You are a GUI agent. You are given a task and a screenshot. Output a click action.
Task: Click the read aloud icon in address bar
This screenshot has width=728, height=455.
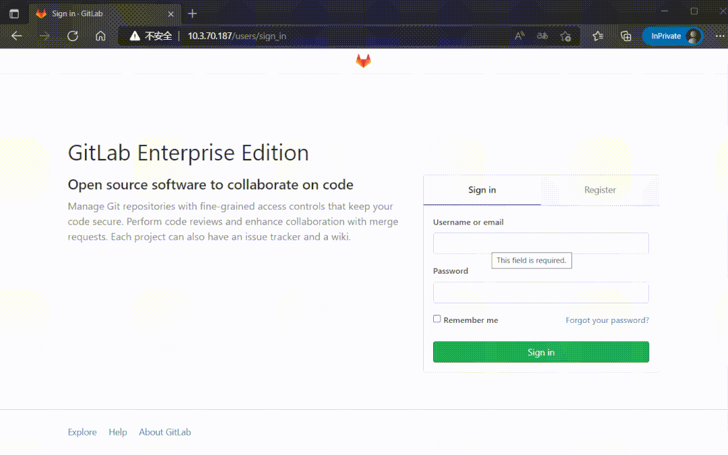click(x=520, y=36)
